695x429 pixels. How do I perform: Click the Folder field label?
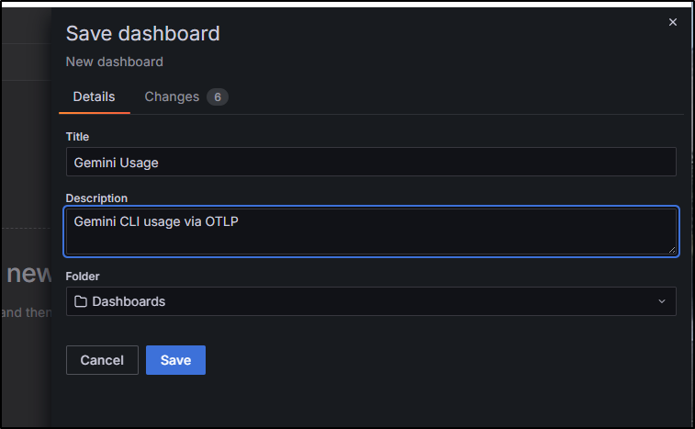(x=83, y=276)
